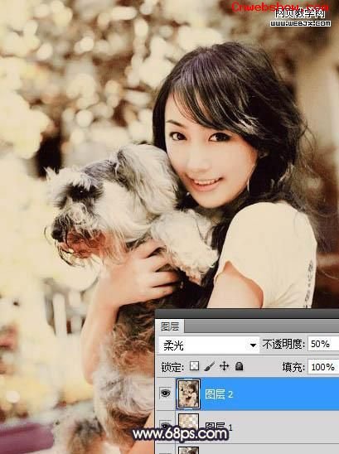This screenshot has width=339, height=454.
Task: Click the 不透明度 opacity label
Action: pos(283,344)
